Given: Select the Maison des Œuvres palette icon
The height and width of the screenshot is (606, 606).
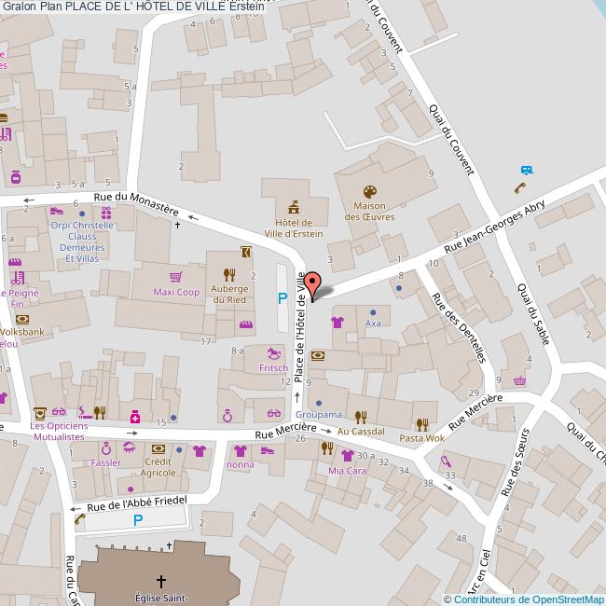Looking at the screenshot, I should click(x=369, y=191).
